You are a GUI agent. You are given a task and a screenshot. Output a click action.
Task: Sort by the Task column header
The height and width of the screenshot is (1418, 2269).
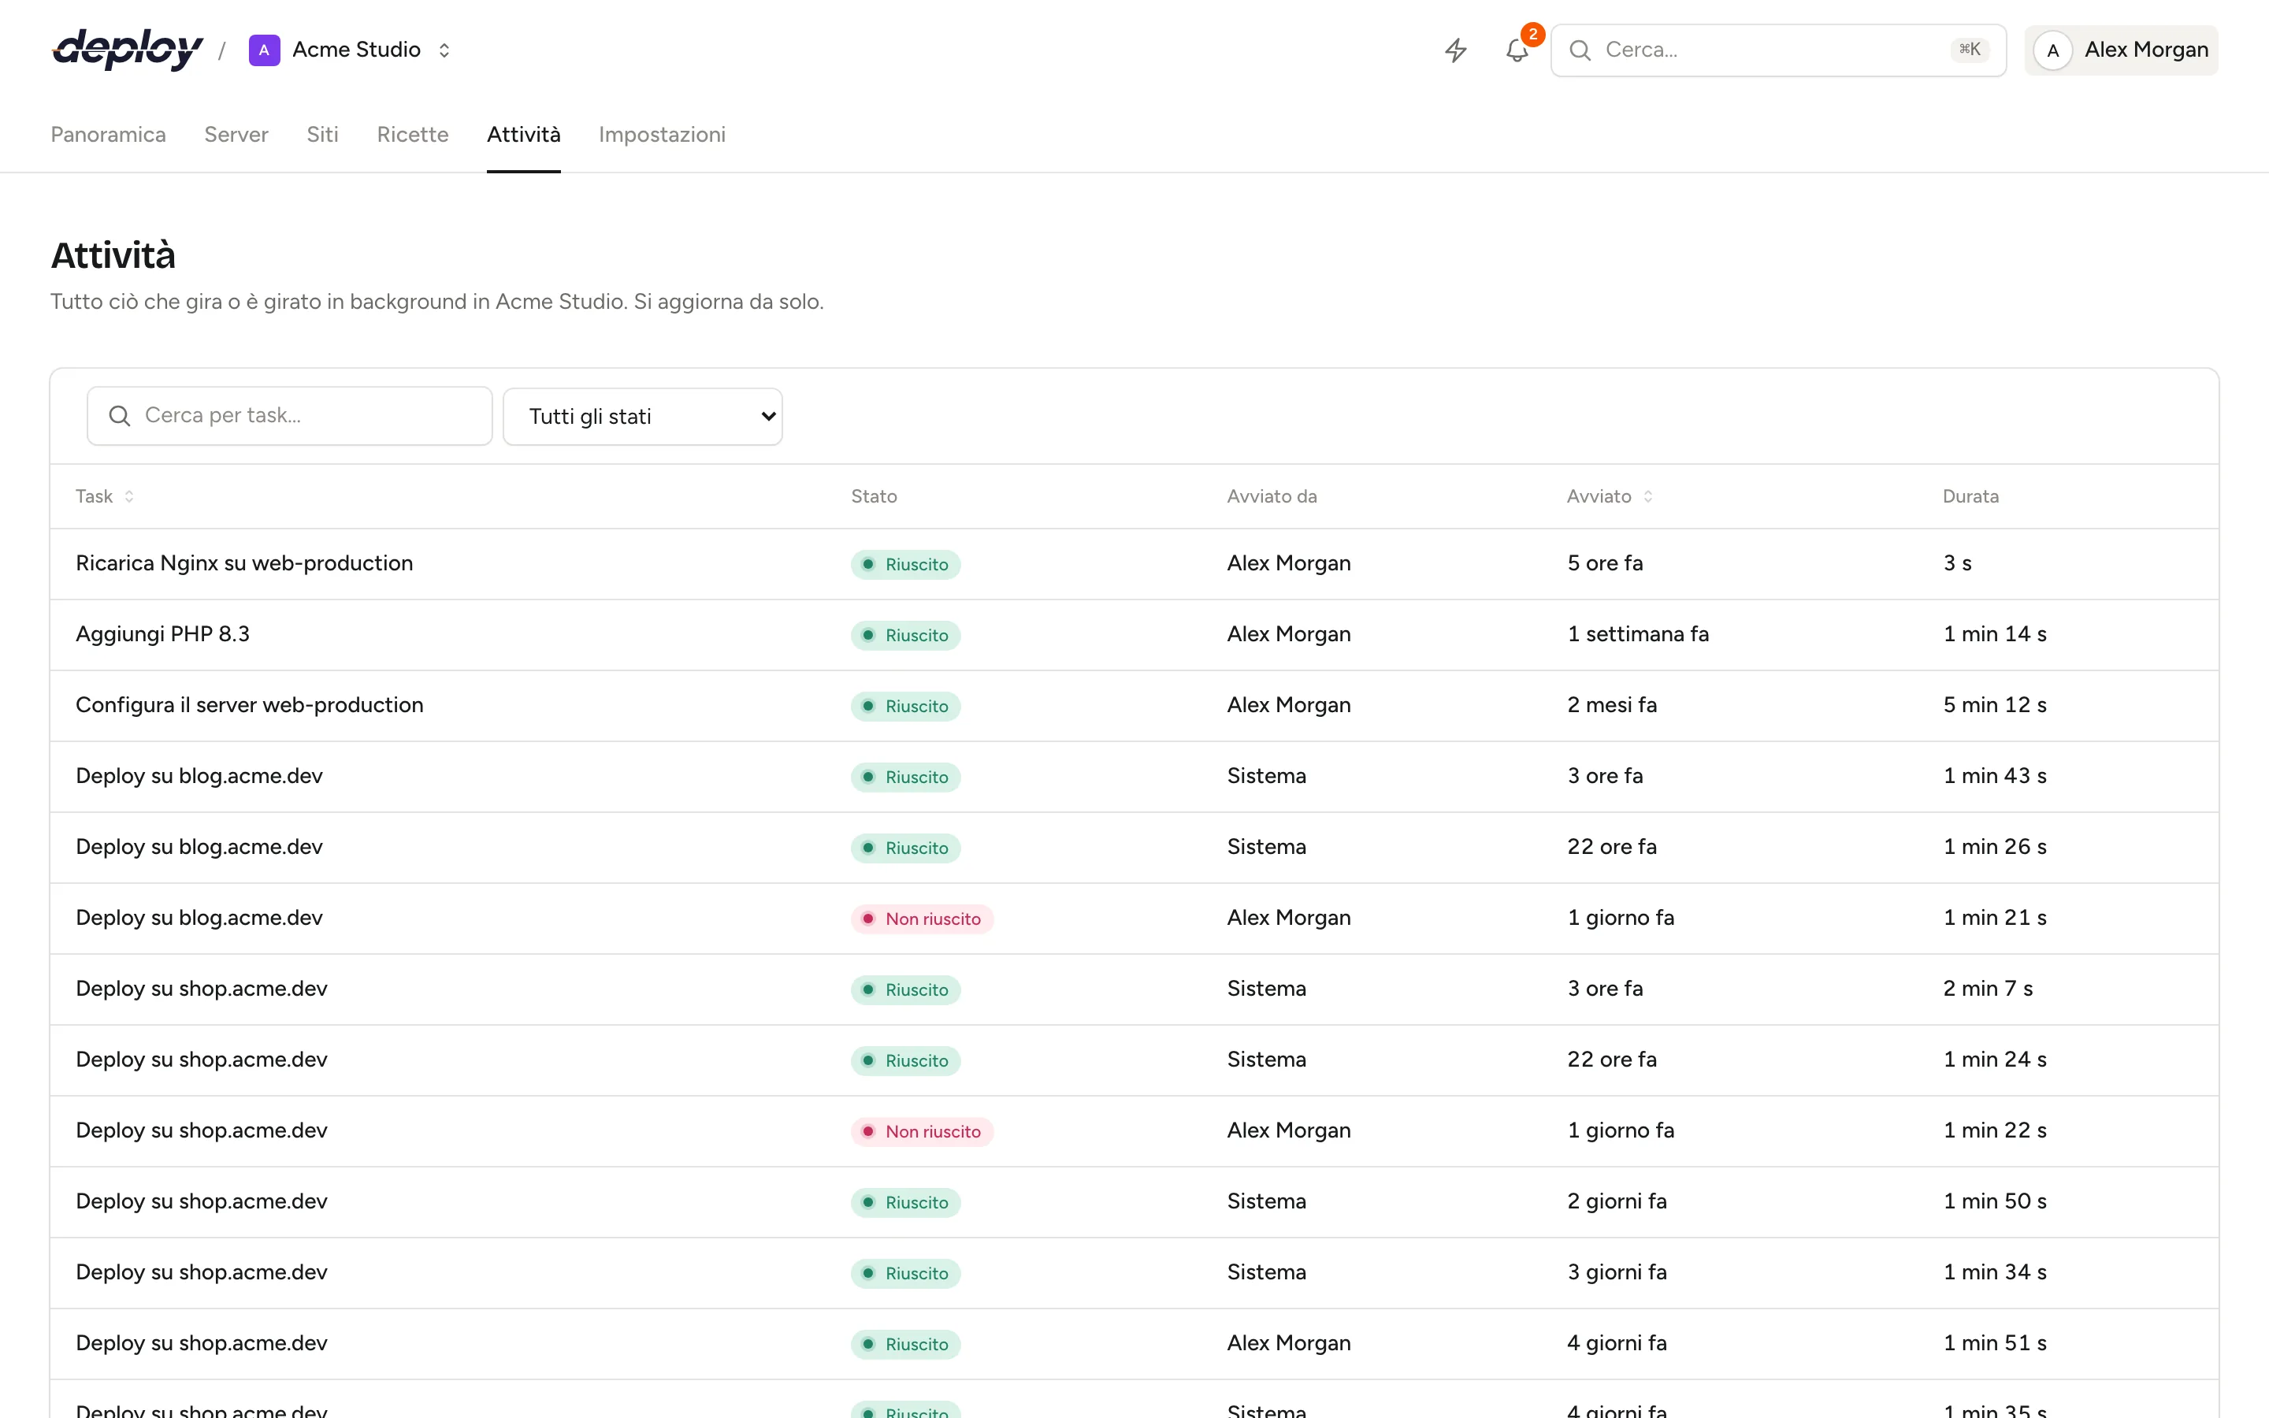point(94,496)
